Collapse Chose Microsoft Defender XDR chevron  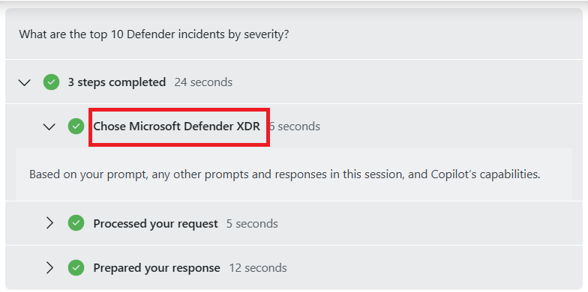tap(49, 127)
